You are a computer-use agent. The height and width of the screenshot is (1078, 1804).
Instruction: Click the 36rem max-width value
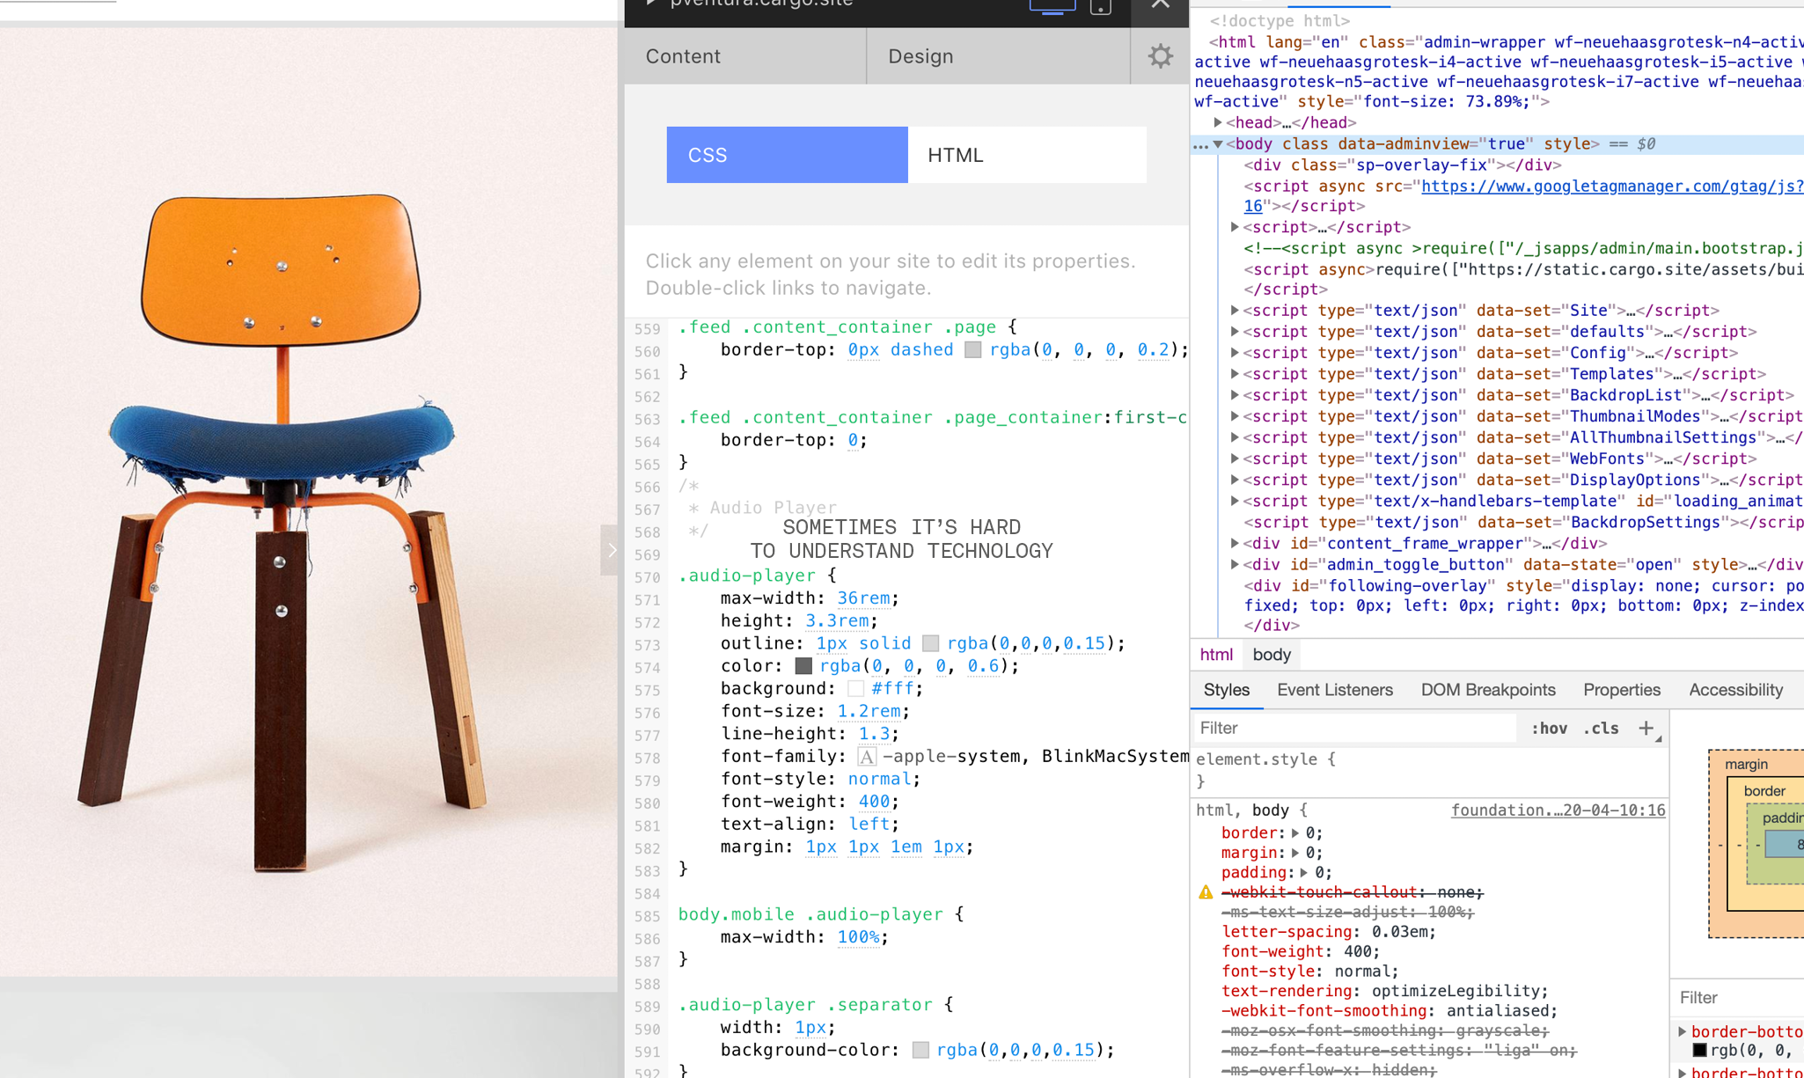pos(862,598)
